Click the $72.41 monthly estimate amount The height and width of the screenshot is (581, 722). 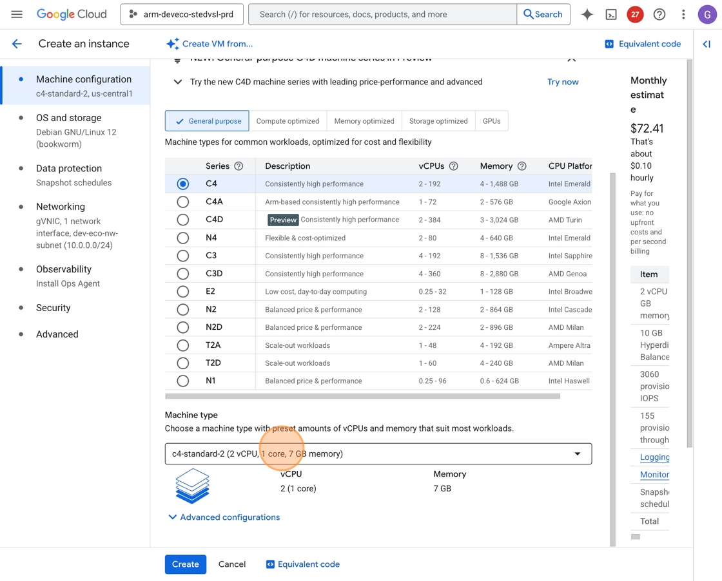(x=647, y=128)
